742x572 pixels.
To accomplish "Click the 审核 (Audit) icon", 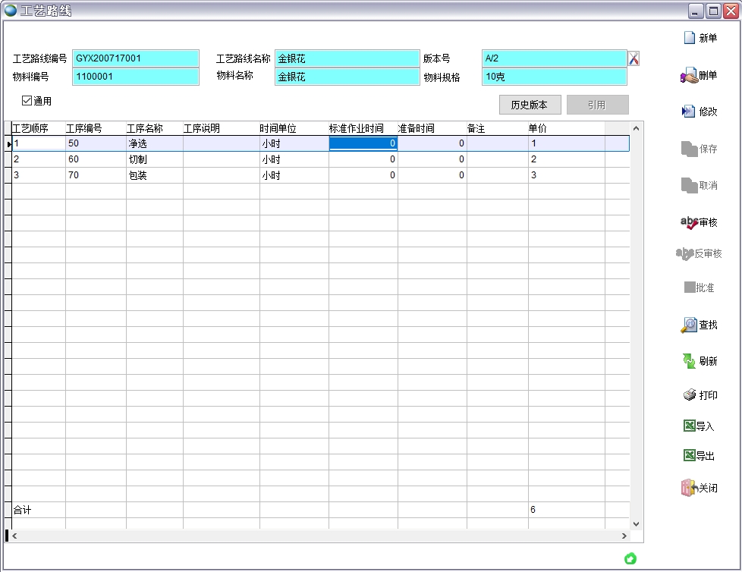I will 690,223.
